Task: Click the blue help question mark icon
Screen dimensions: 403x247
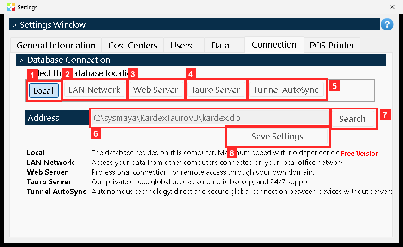Action: [387, 24]
